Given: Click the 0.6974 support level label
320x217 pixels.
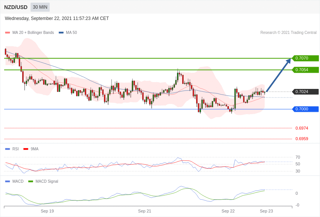Looking at the screenshot, I should [302, 128].
